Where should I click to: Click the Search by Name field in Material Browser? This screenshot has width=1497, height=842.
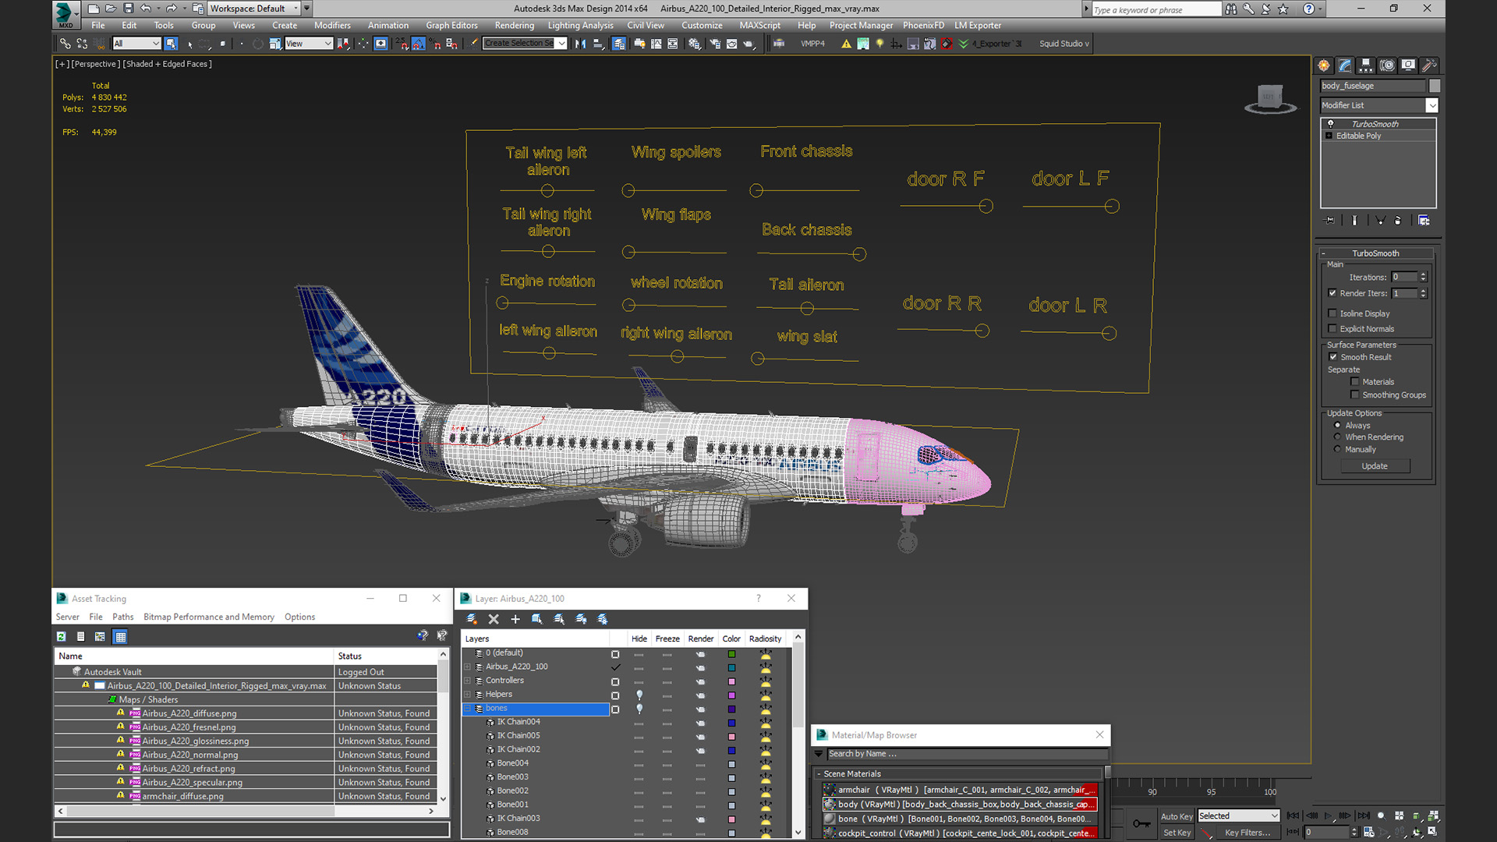[967, 754]
